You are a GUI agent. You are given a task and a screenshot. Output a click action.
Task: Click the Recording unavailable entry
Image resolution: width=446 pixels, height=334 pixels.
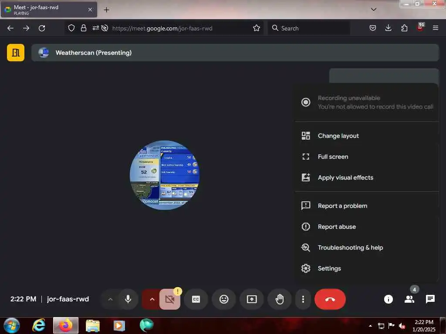coord(367,102)
